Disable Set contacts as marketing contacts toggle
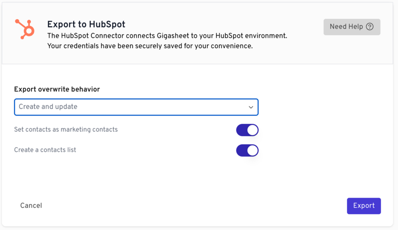 [247, 130]
